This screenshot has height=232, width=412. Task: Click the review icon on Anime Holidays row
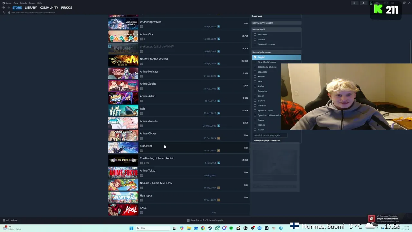pos(219,76)
